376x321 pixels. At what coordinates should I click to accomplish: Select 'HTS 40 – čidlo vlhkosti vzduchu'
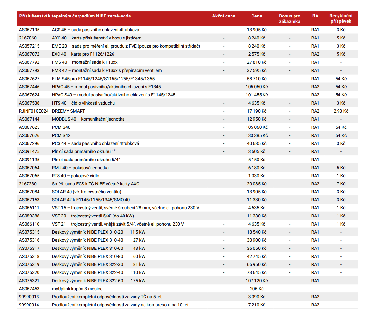tap(83, 103)
